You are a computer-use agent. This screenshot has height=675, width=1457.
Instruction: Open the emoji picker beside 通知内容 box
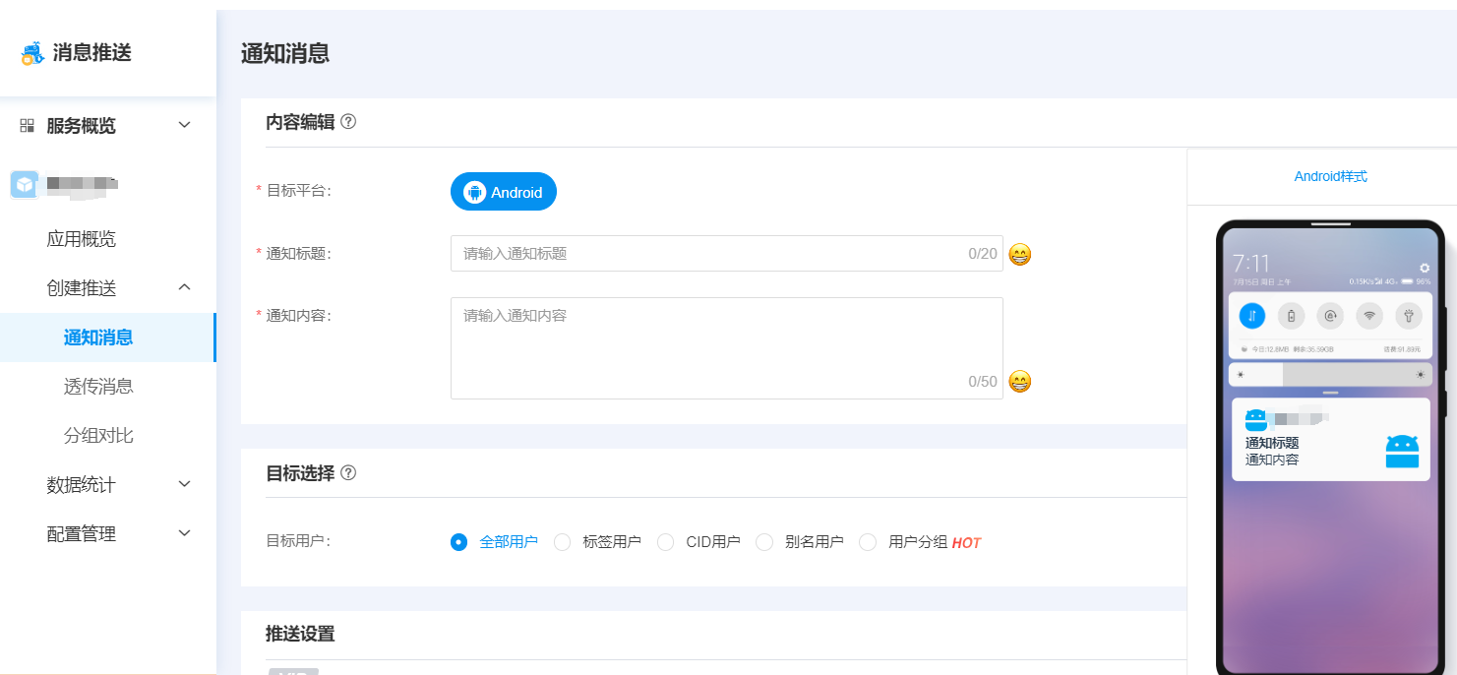coord(1020,382)
